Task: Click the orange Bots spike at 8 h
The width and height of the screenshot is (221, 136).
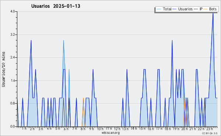Action: (83, 99)
